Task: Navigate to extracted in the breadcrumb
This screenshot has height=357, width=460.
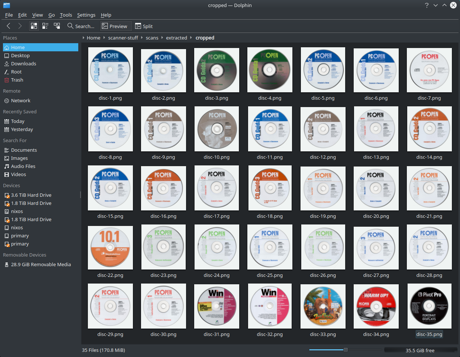Action: point(176,38)
